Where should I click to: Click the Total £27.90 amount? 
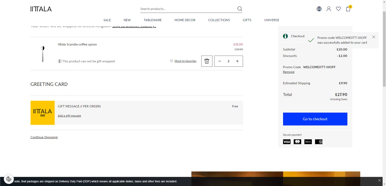tap(341, 94)
